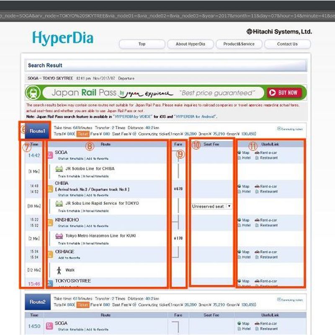Open Interval timetable for JR Sotobo Line

(96, 176)
